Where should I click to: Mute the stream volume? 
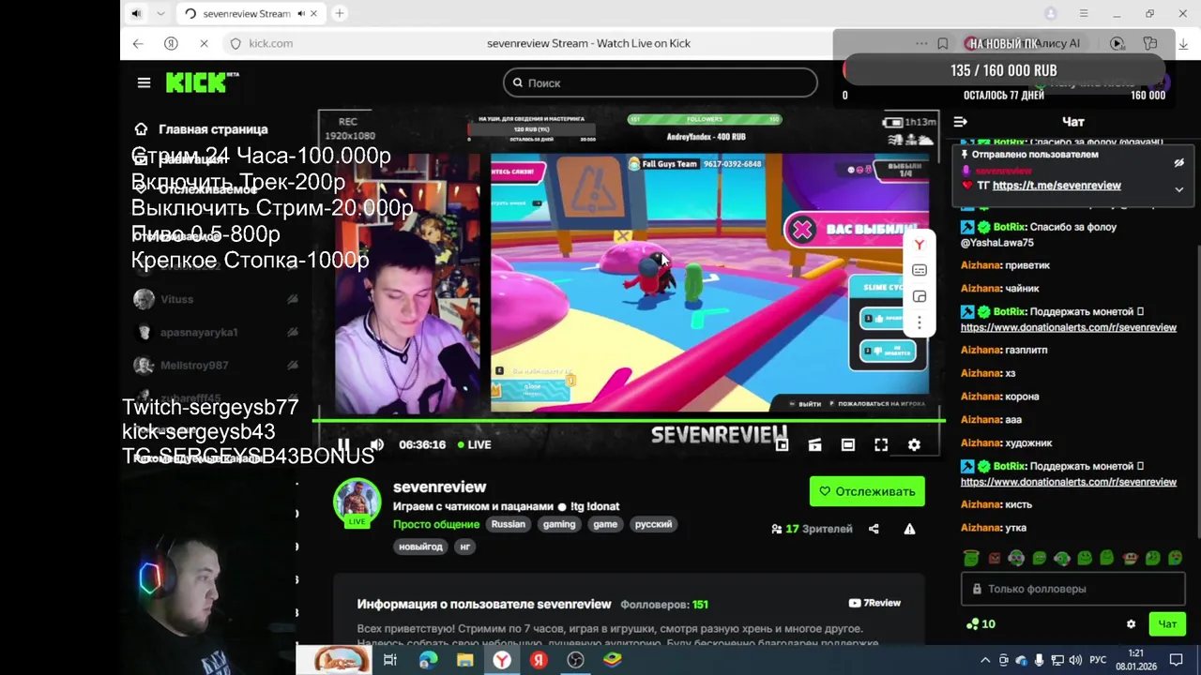(x=376, y=444)
